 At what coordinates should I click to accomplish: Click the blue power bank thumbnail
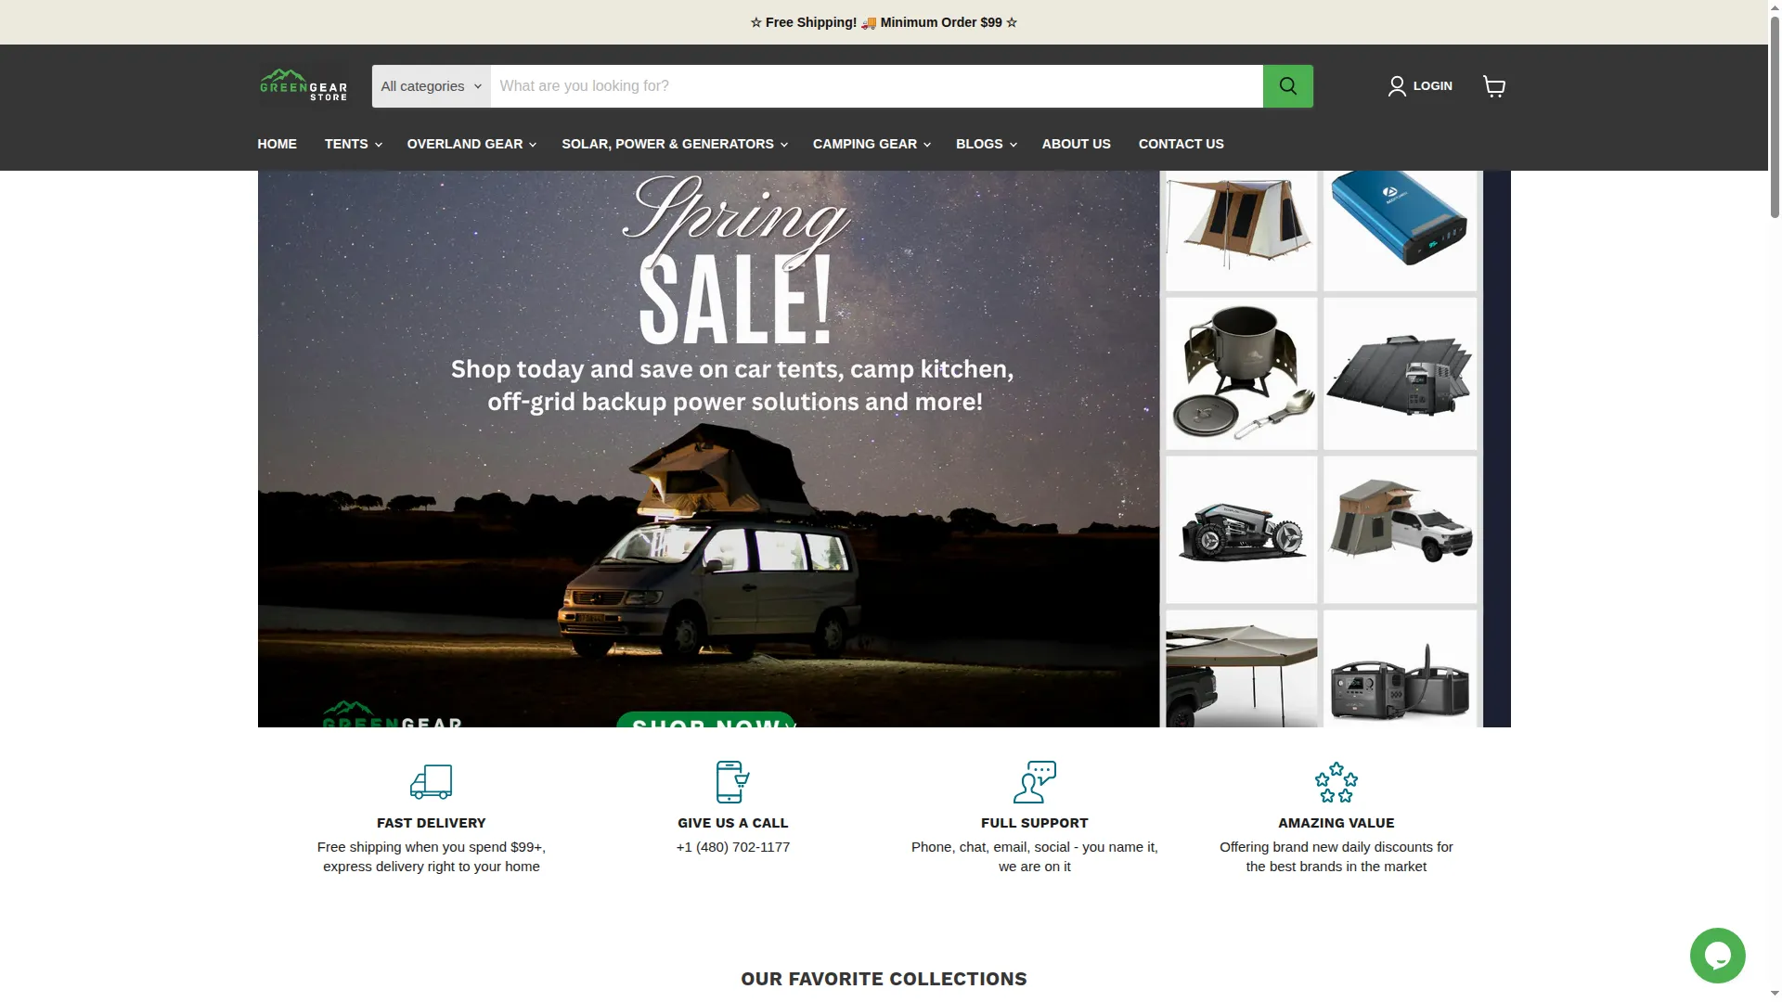click(1400, 230)
